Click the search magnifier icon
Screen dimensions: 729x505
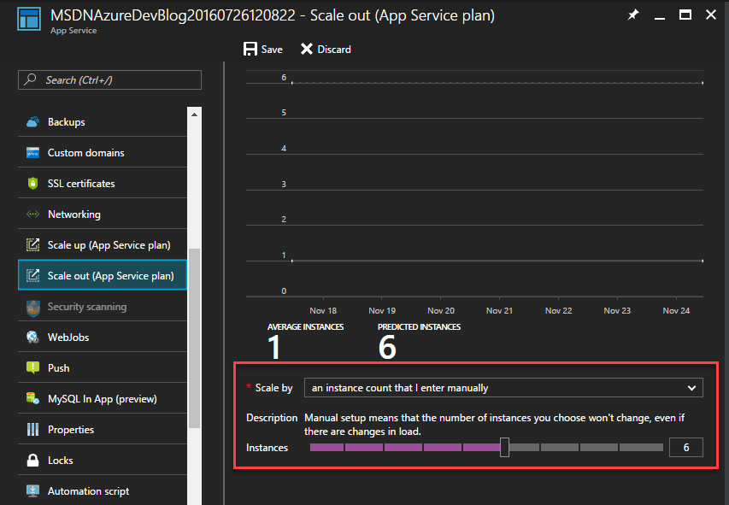point(30,79)
